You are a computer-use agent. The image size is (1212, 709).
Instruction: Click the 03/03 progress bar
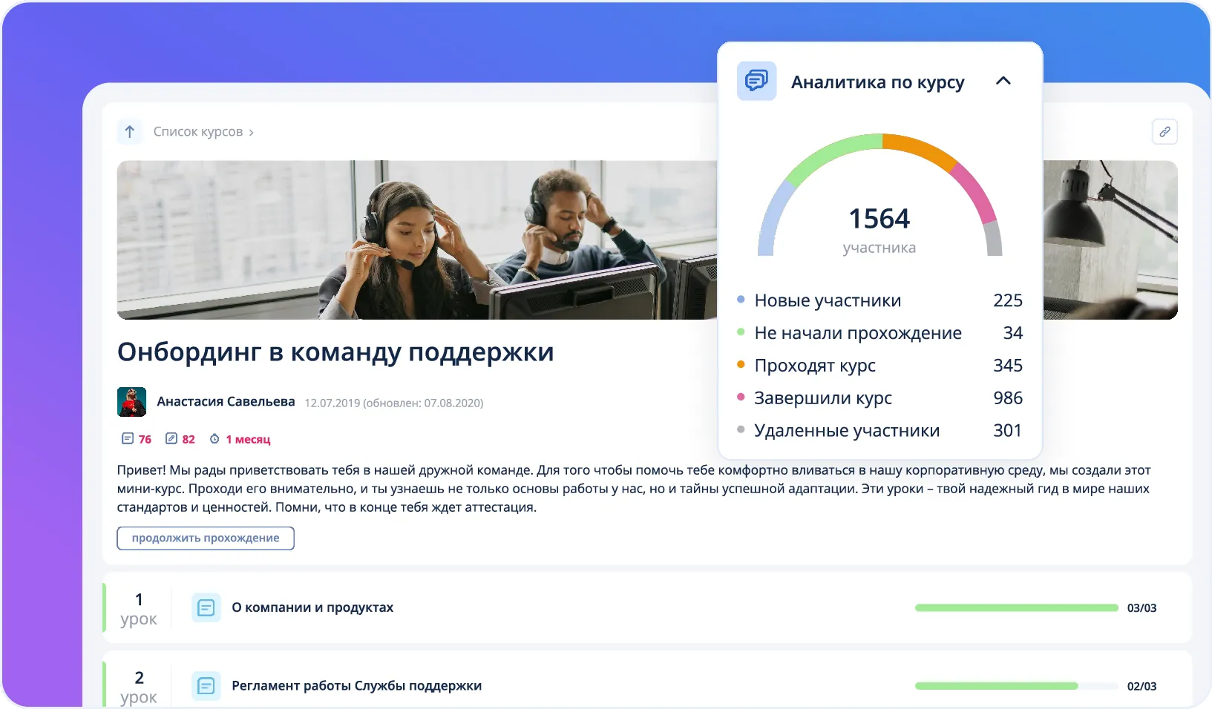tap(1017, 608)
